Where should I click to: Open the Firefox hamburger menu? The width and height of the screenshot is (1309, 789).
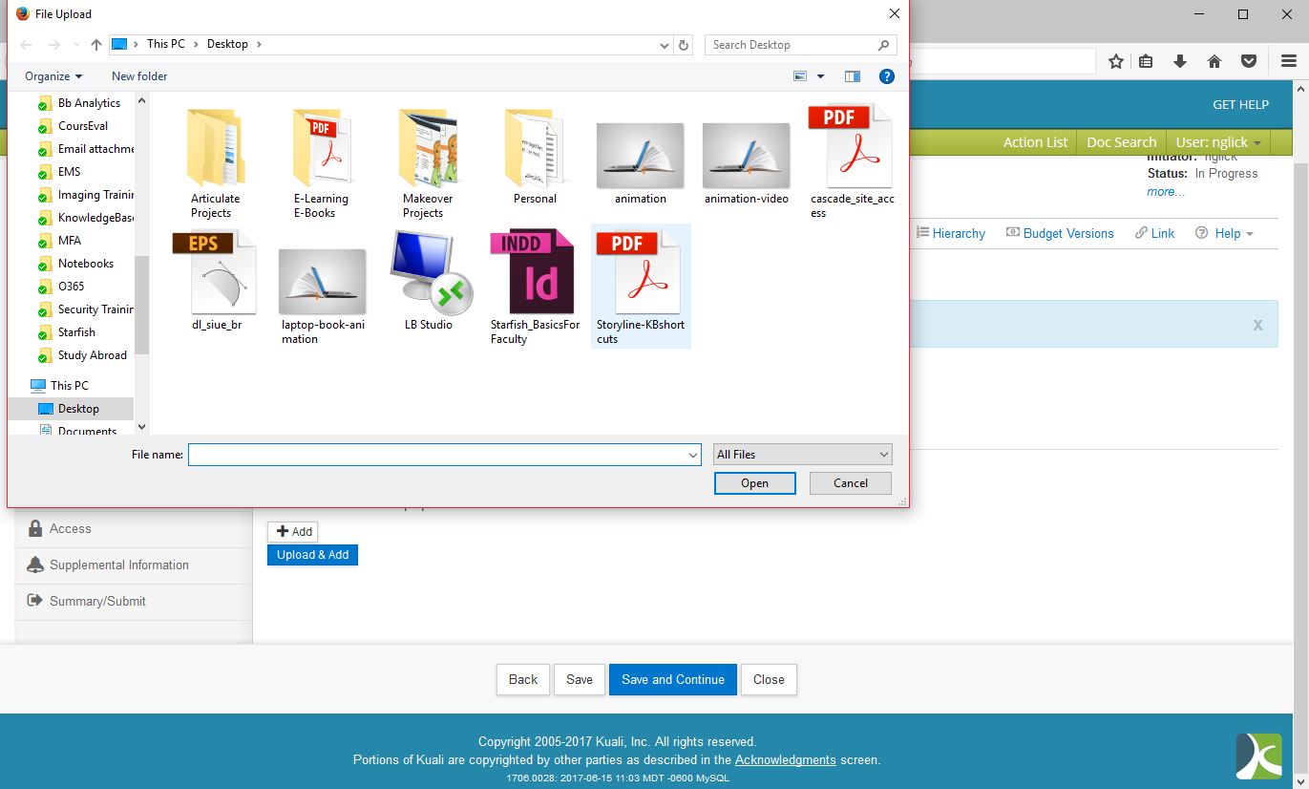pyautogui.click(x=1288, y=61)
